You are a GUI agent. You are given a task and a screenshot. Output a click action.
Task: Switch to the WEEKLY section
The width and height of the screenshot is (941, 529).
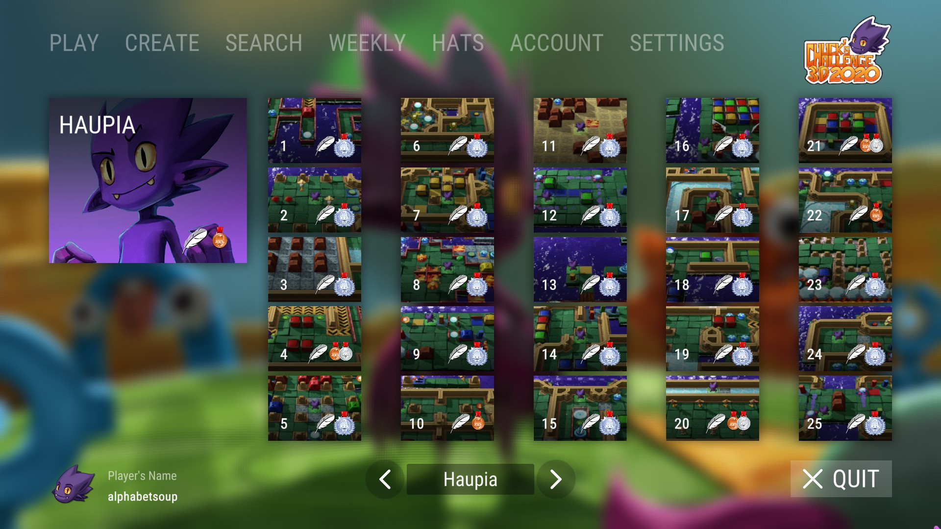pos(367,43)
